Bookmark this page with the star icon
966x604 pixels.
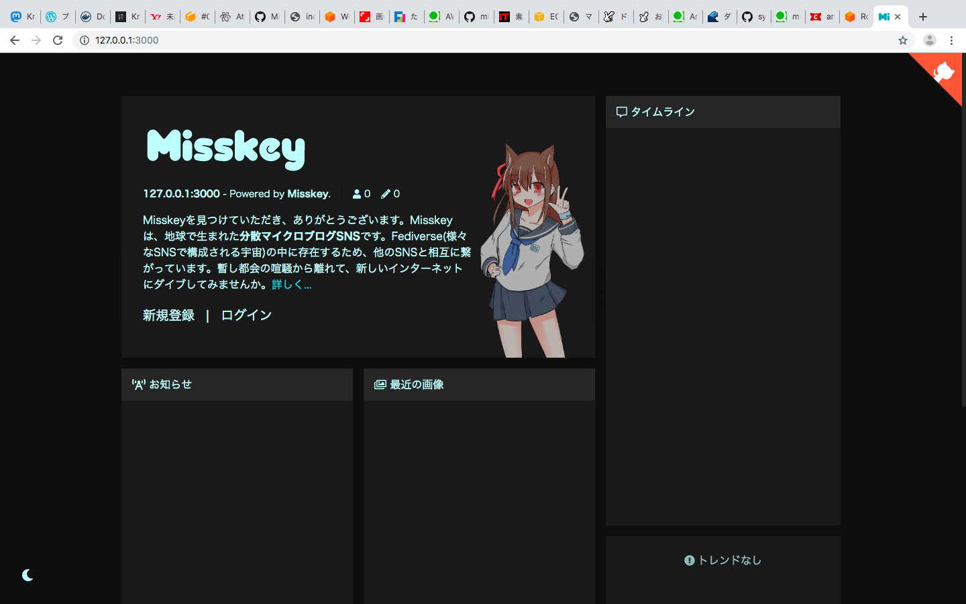903,40
